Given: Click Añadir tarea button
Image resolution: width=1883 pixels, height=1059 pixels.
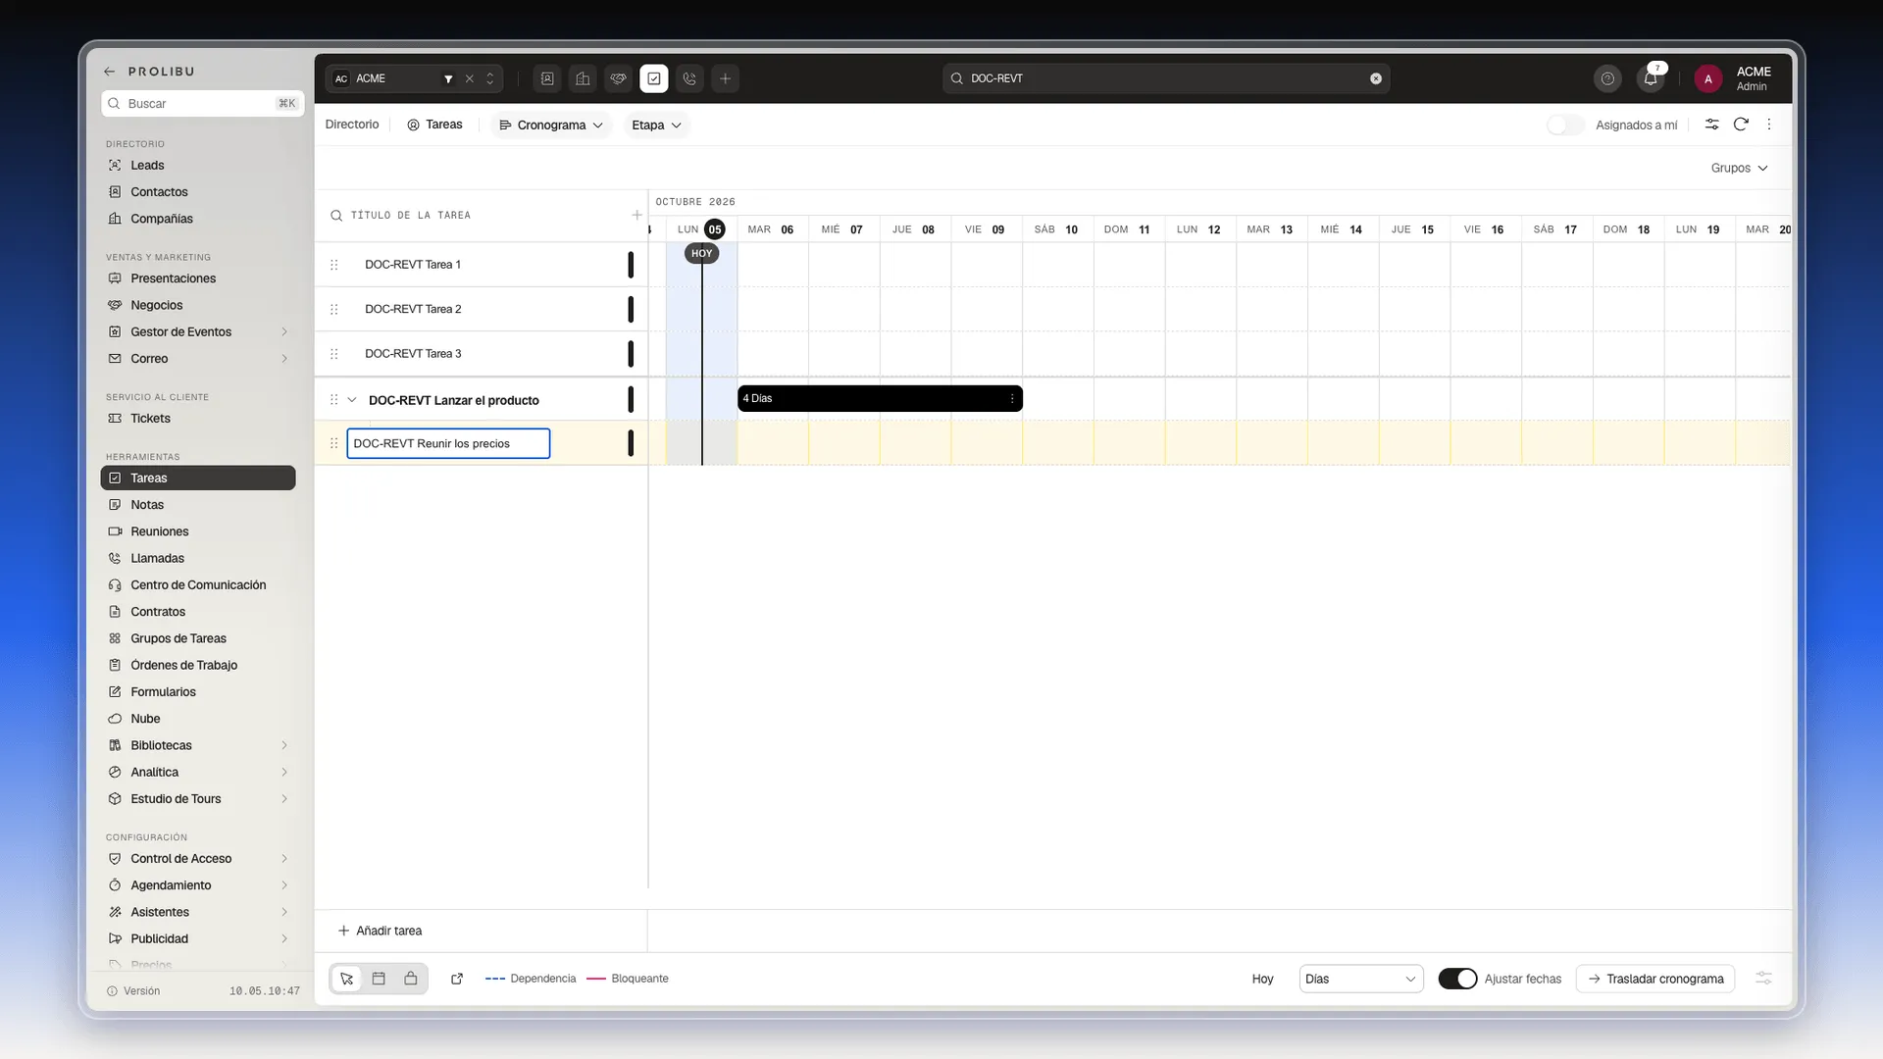Looking at the screenshot, I should (x=380, y=931).
